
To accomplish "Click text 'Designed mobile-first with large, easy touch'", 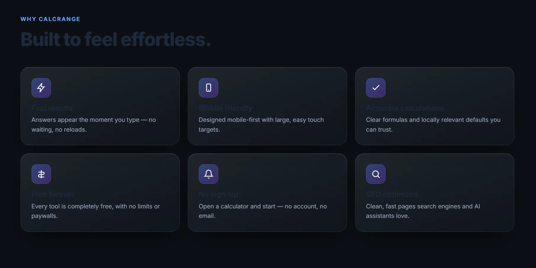I will [261, 120].
